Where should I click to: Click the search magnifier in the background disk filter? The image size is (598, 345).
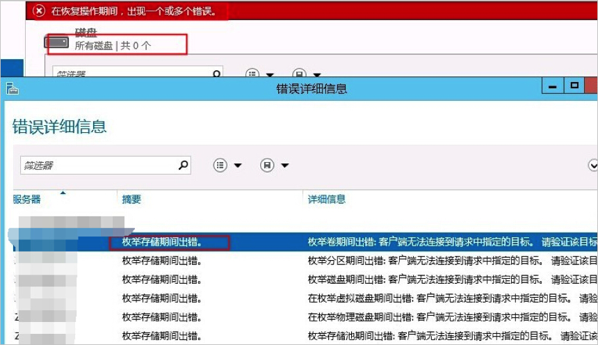[x=217, y=73]
